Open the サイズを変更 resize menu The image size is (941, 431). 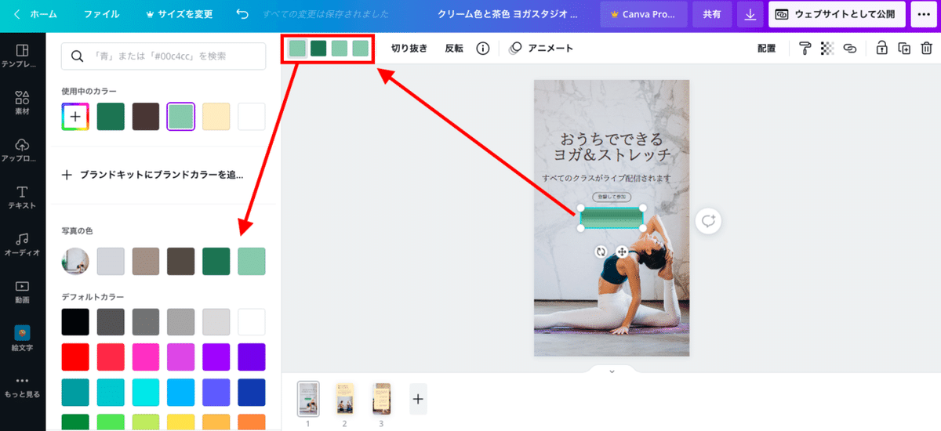tap(179, 14)
